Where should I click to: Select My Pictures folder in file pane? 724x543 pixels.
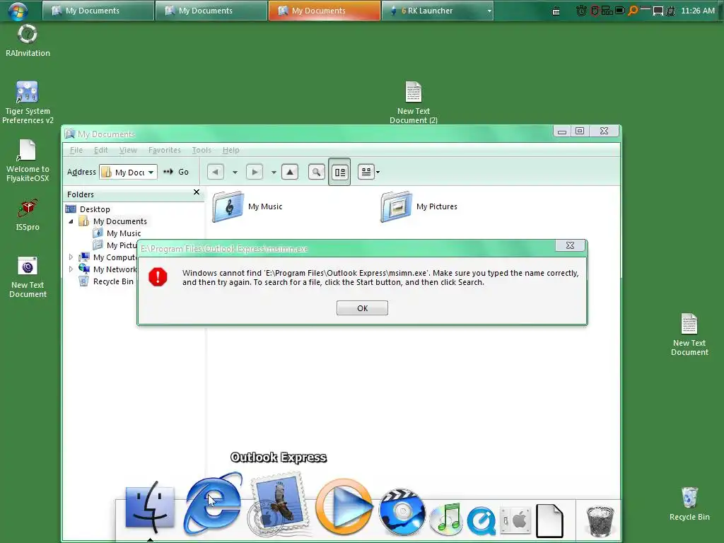pos(419,206)
